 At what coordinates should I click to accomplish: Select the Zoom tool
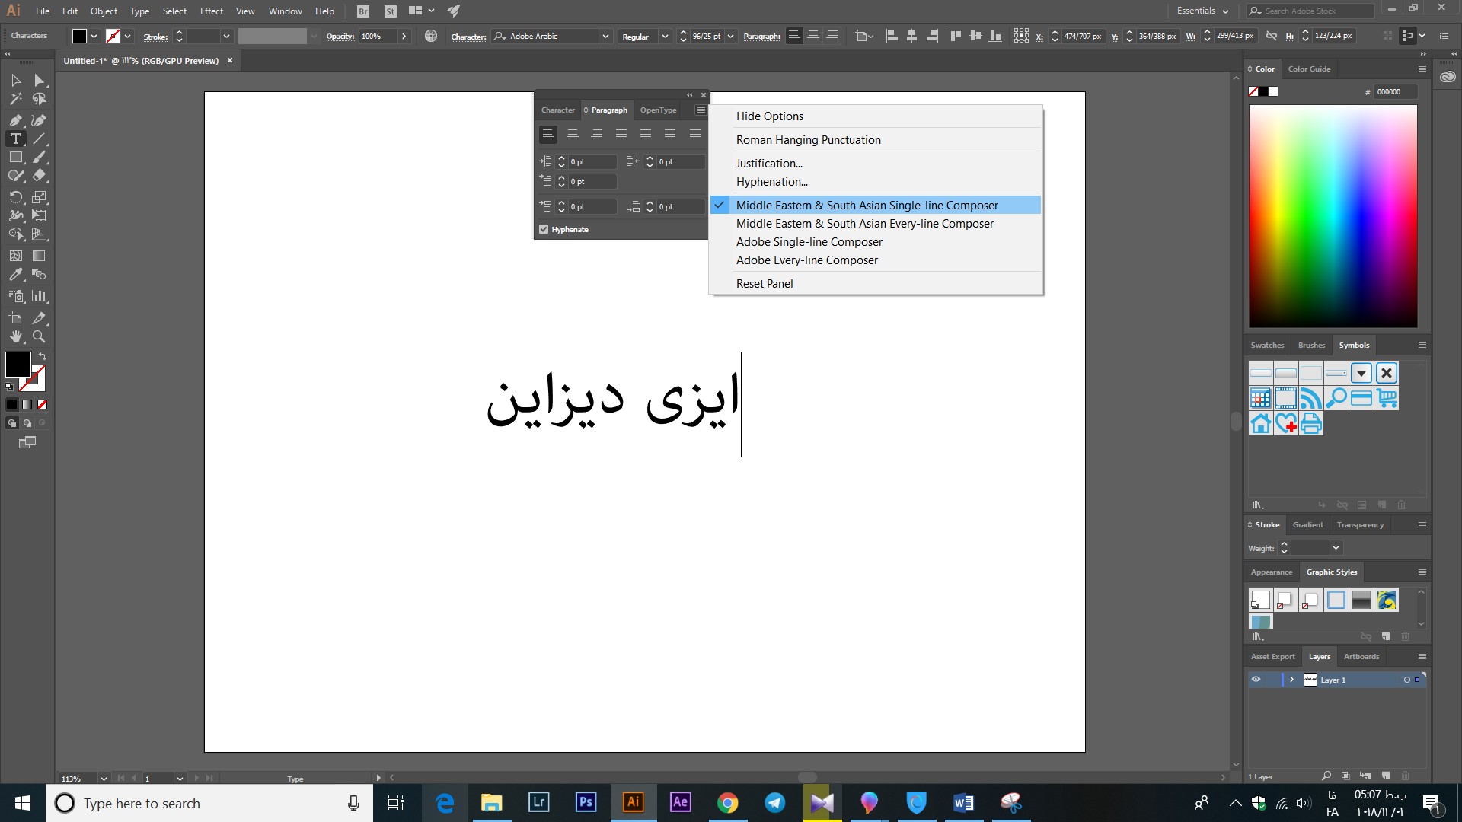pos(39,336)
